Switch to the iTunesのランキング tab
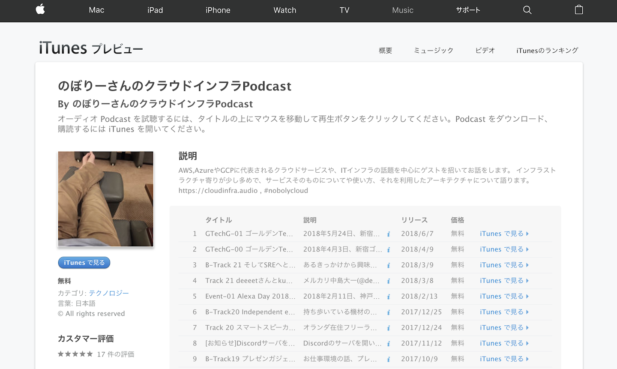The image size is (617, 369). click(547, 51)
